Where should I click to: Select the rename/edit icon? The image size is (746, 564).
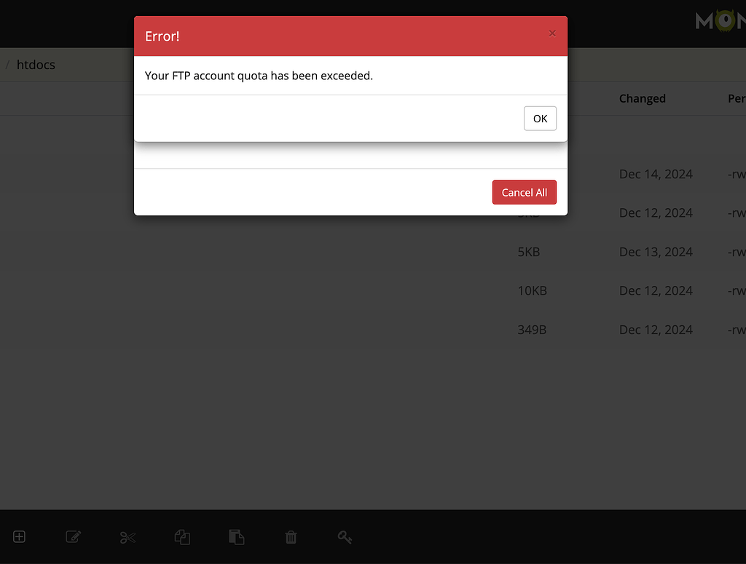tap(73, 537)
